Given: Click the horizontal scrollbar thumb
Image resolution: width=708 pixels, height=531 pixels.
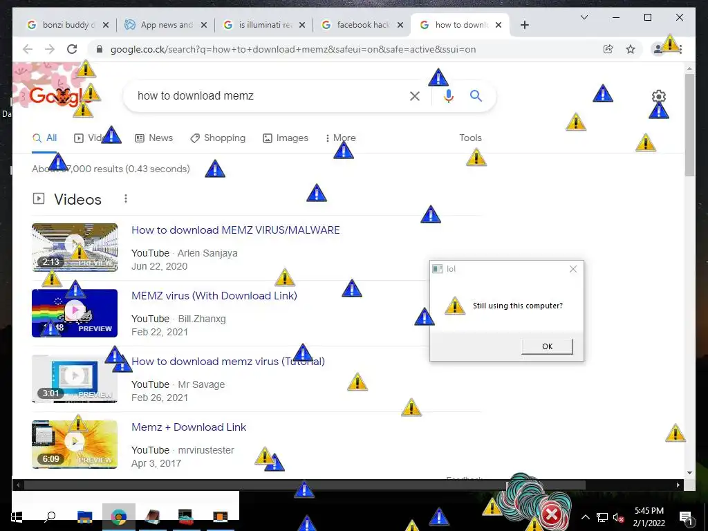Looking at the screenshot, I should 305,485.
